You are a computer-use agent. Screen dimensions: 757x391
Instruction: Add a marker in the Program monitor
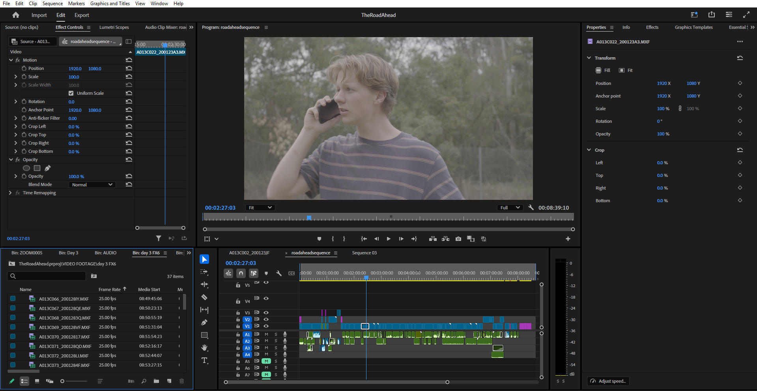click(x=319, y=239)
